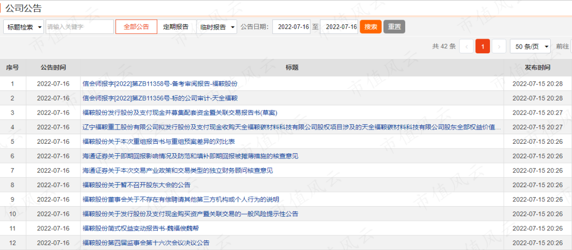
Task: Select publish time 2022-07-15 20:27 in row 3
Action: click(x=538, y=113)
